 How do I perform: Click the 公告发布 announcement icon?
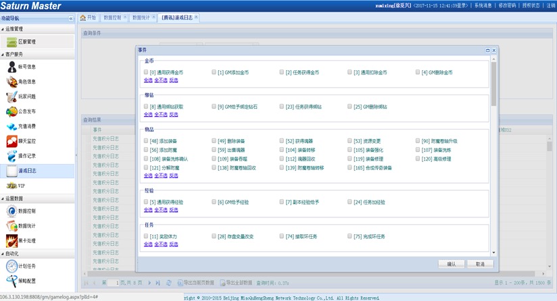(12, 111)
